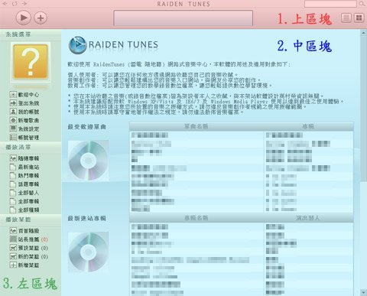Click the refresh icon in the title bar
This screenshot has height=296, width=367.
[15, 4]
